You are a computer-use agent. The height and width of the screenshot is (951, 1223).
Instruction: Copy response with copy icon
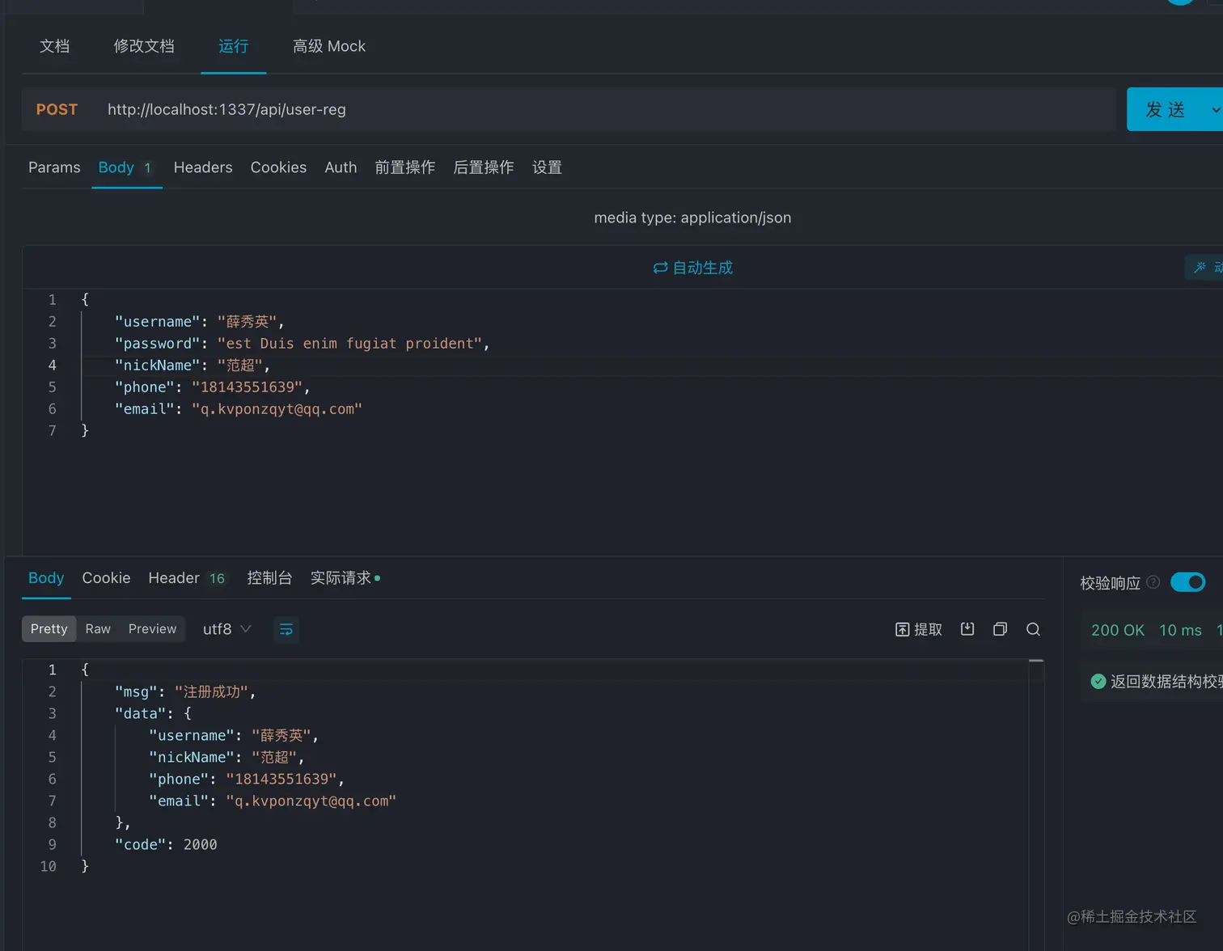pyautogui.click(x=1000, y=629)
